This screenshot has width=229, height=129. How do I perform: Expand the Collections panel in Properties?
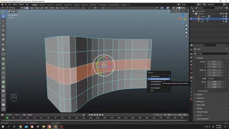pos(200,98)
